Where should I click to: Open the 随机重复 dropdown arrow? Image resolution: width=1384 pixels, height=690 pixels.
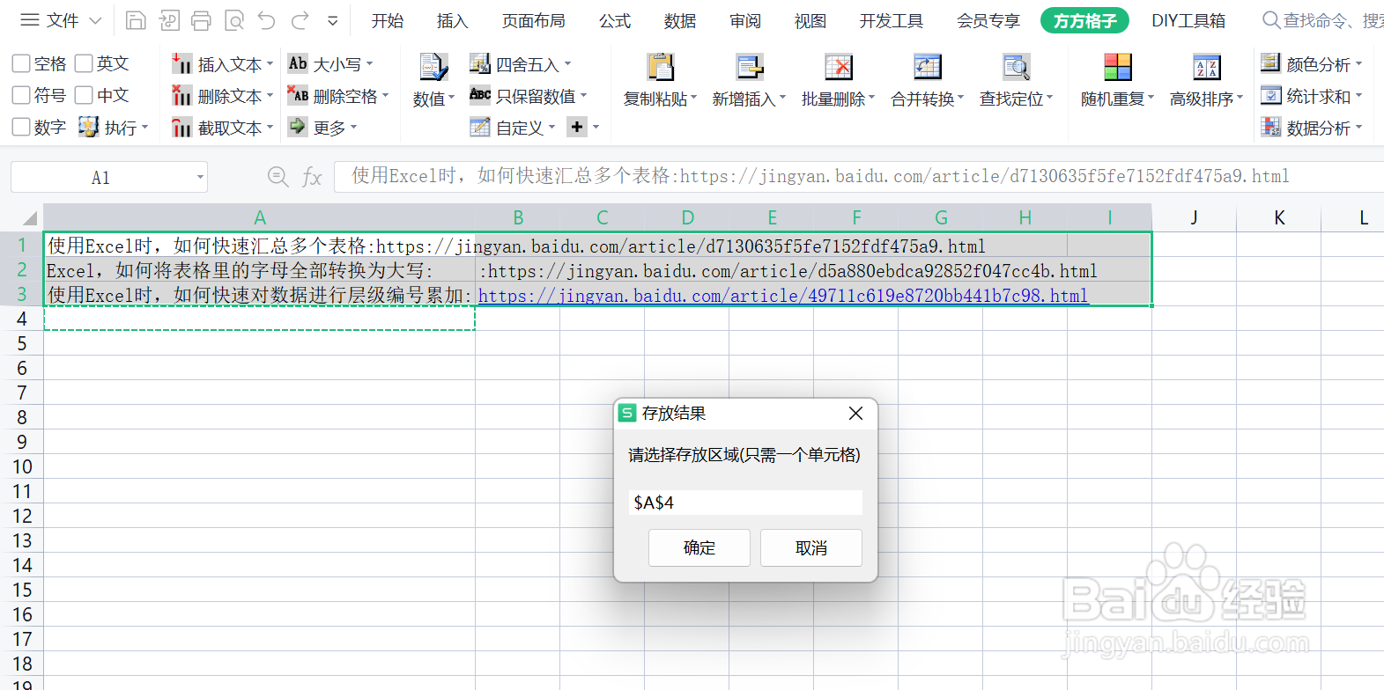pyautogui.click(x=1151, y=98)
